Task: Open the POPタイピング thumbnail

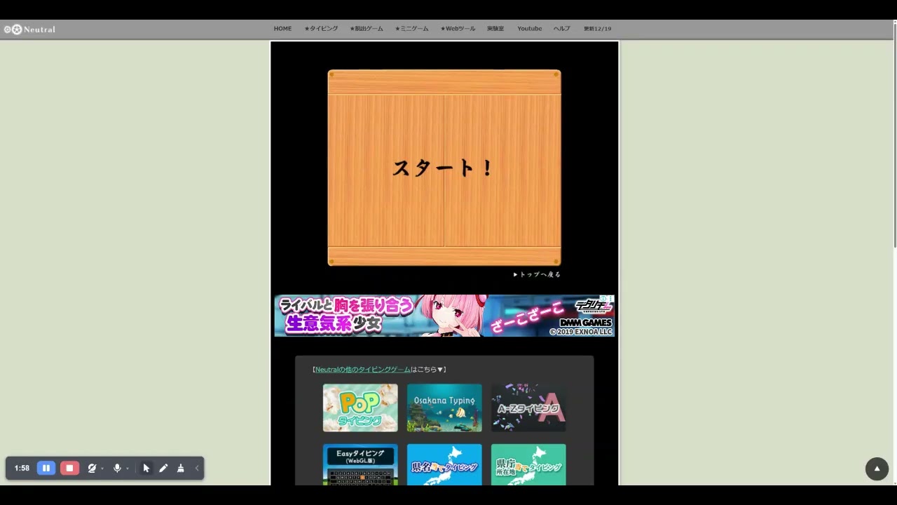Action: (360, 408)
